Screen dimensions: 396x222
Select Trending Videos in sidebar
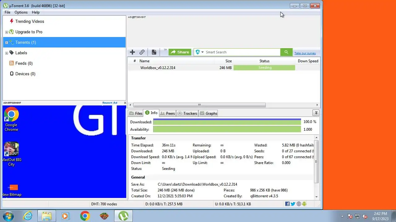pos(30,21)
